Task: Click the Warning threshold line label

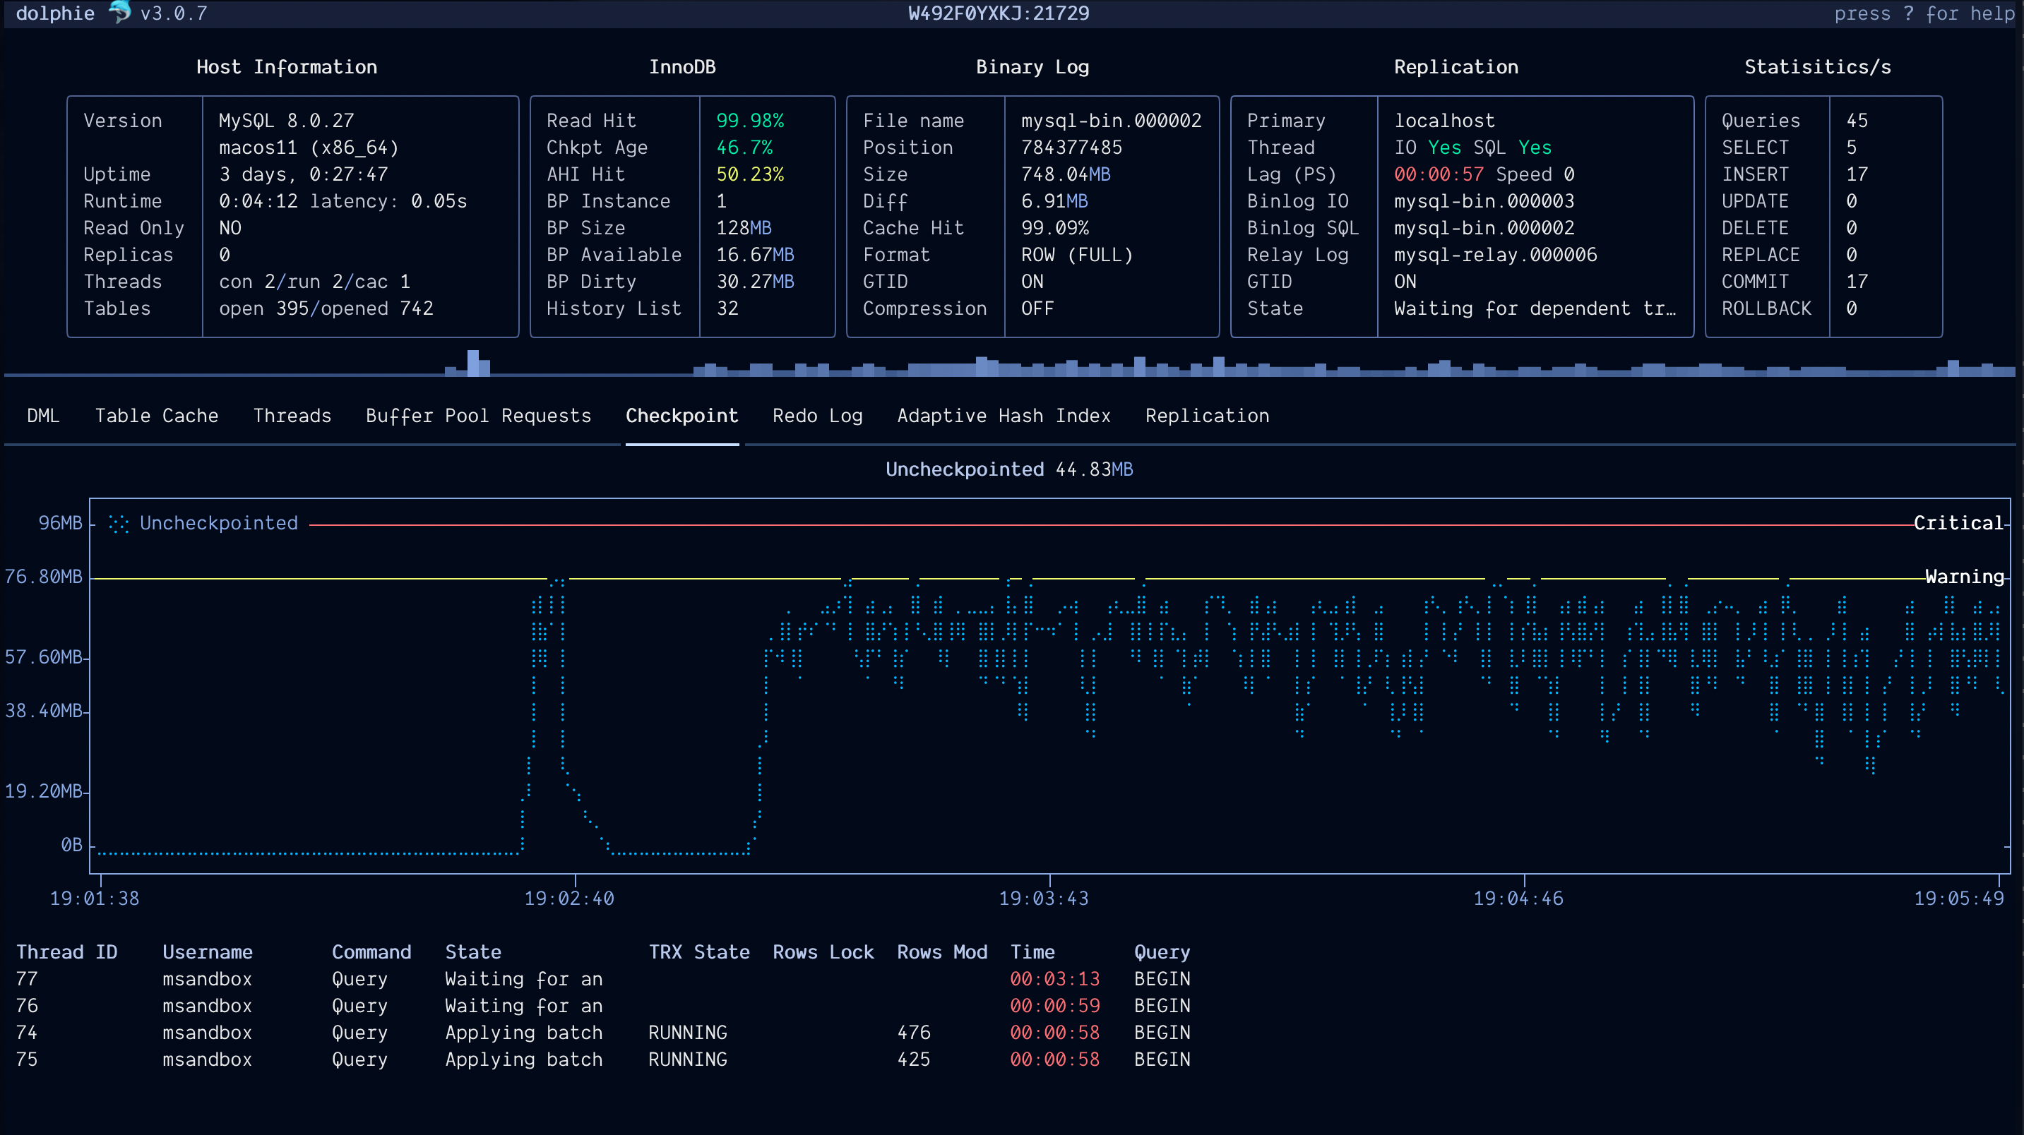Action: click(1964, 577)
